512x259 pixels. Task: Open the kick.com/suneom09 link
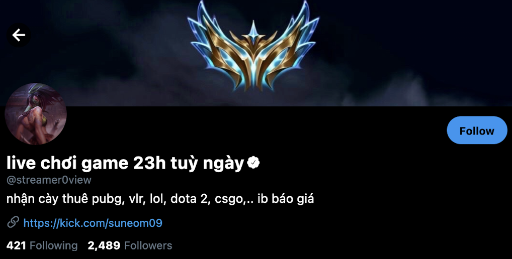click(x=93, y=223)
